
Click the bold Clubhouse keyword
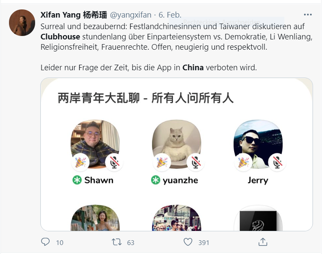[x=60, y=37]
